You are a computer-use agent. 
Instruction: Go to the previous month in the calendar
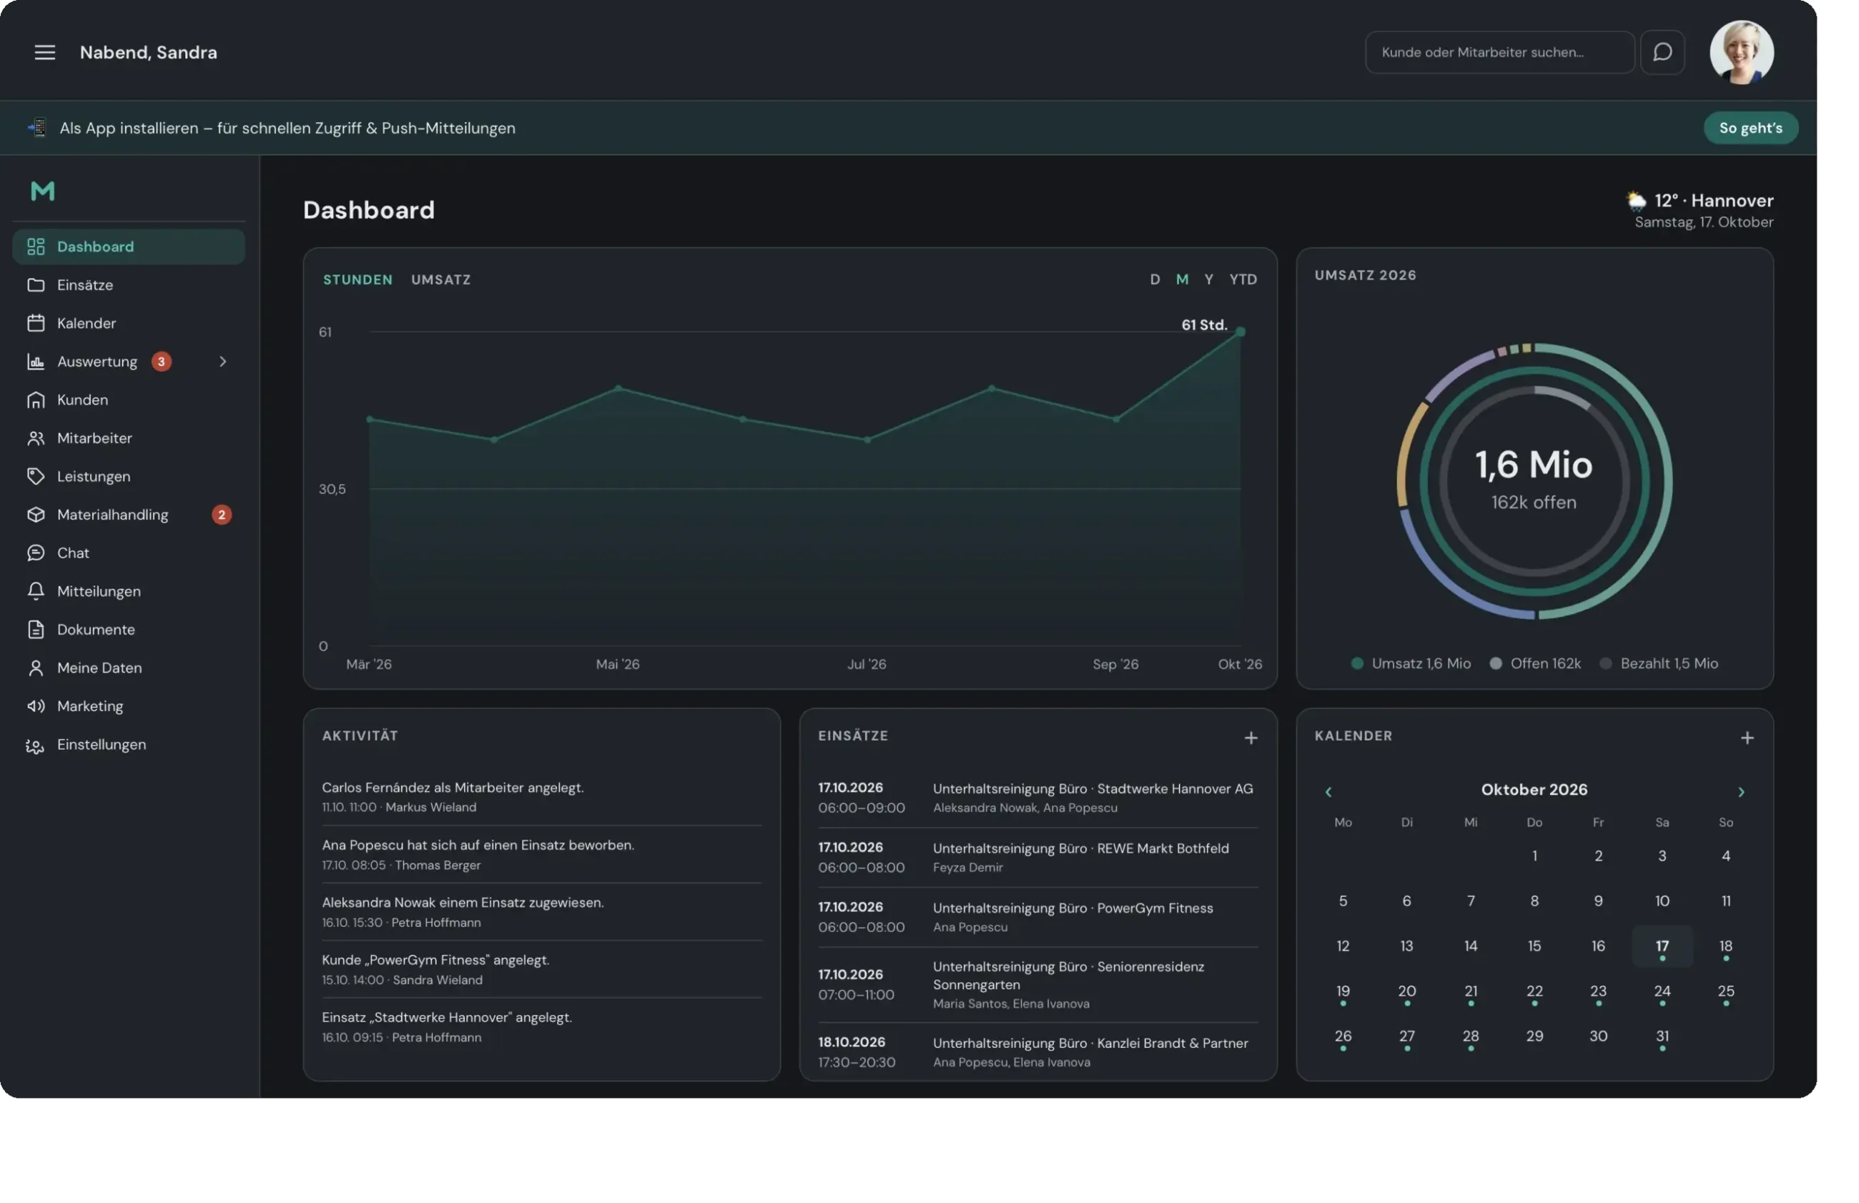coord(1328,791)
